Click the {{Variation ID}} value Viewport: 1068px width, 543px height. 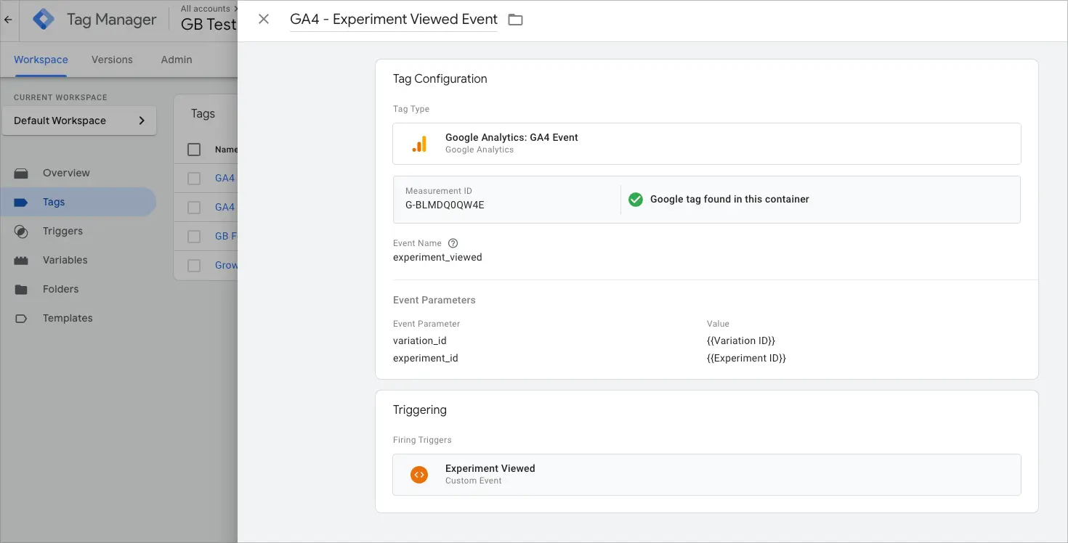pyautogui.click(x=741, y=340)
